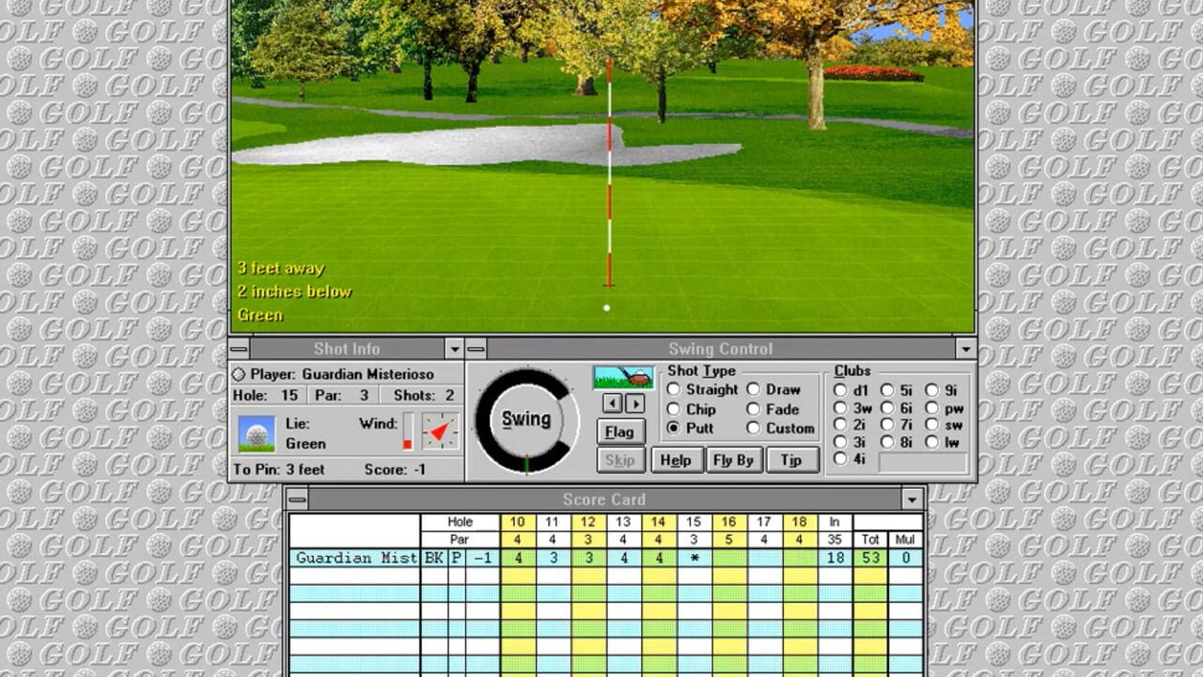Viewport: 1203px width, 677px height.
Task: Collapse the Score Card panel arrow
Action: pyautogui.click(x=913, y=499)
